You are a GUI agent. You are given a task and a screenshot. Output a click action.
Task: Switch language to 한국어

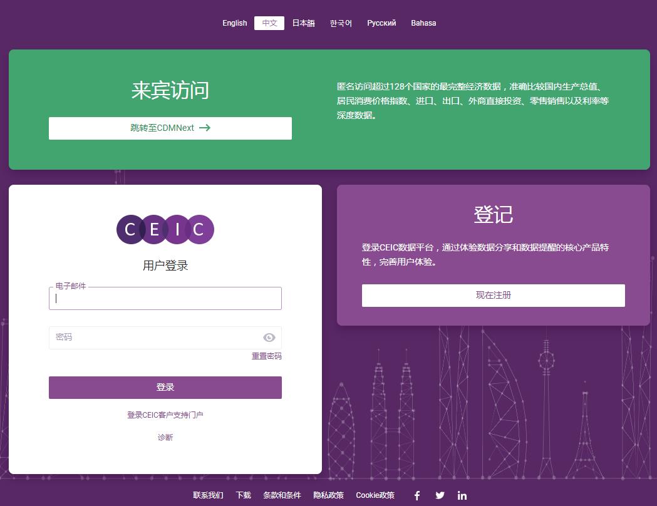[341, 23]
